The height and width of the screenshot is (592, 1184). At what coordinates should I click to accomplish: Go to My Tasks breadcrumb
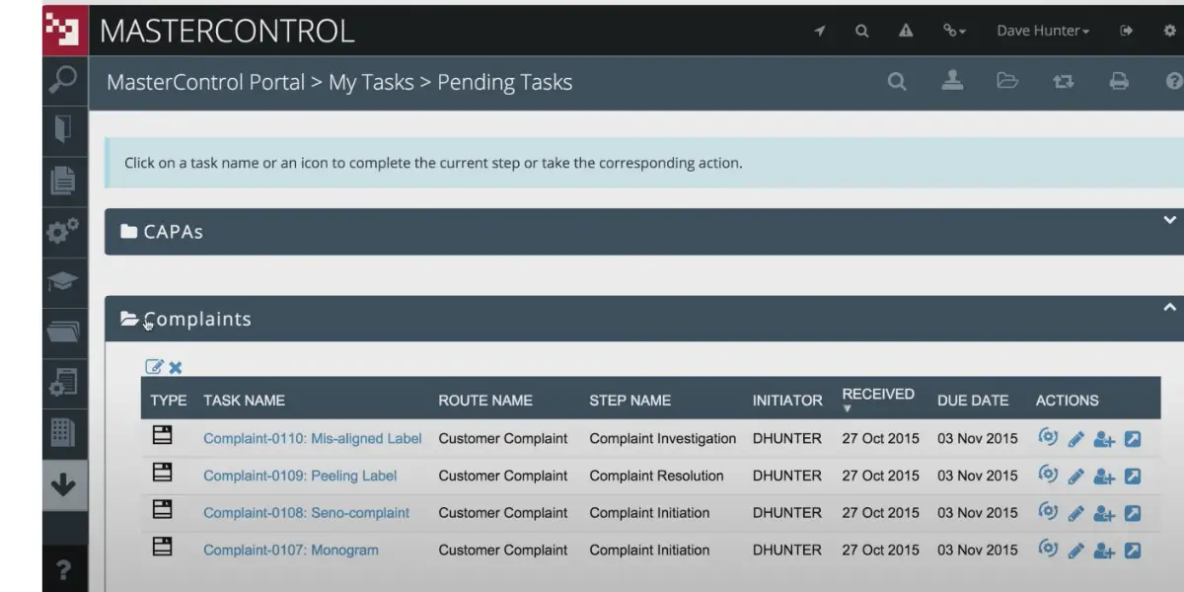point(371,83)
